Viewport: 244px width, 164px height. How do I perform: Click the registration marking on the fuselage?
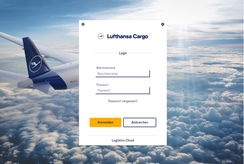point(73,81)
